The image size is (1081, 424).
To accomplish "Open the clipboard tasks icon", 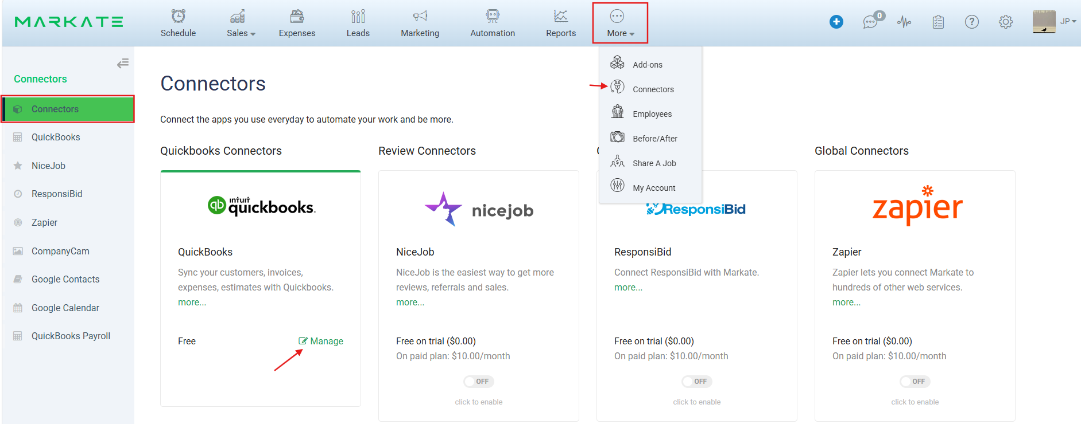I will [x=938, y=22].
